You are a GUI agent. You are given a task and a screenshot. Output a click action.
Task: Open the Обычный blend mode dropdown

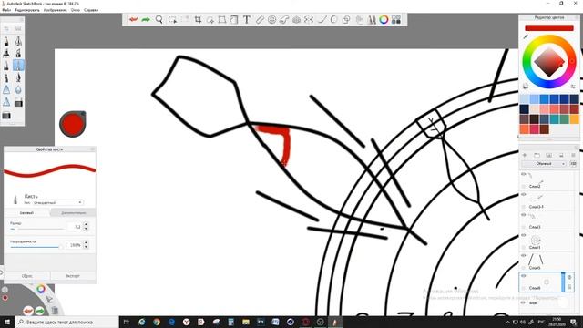[544, 164]
